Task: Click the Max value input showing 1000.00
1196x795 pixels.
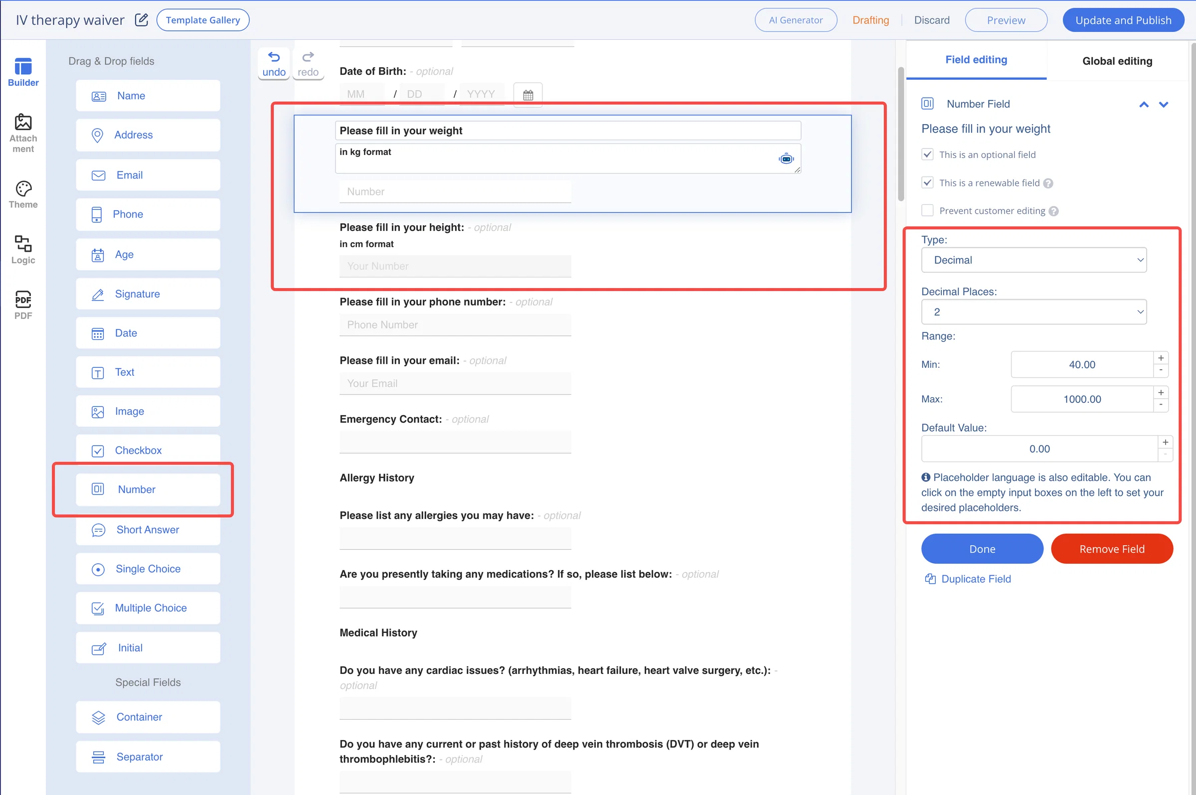Action: point(1082,399)
